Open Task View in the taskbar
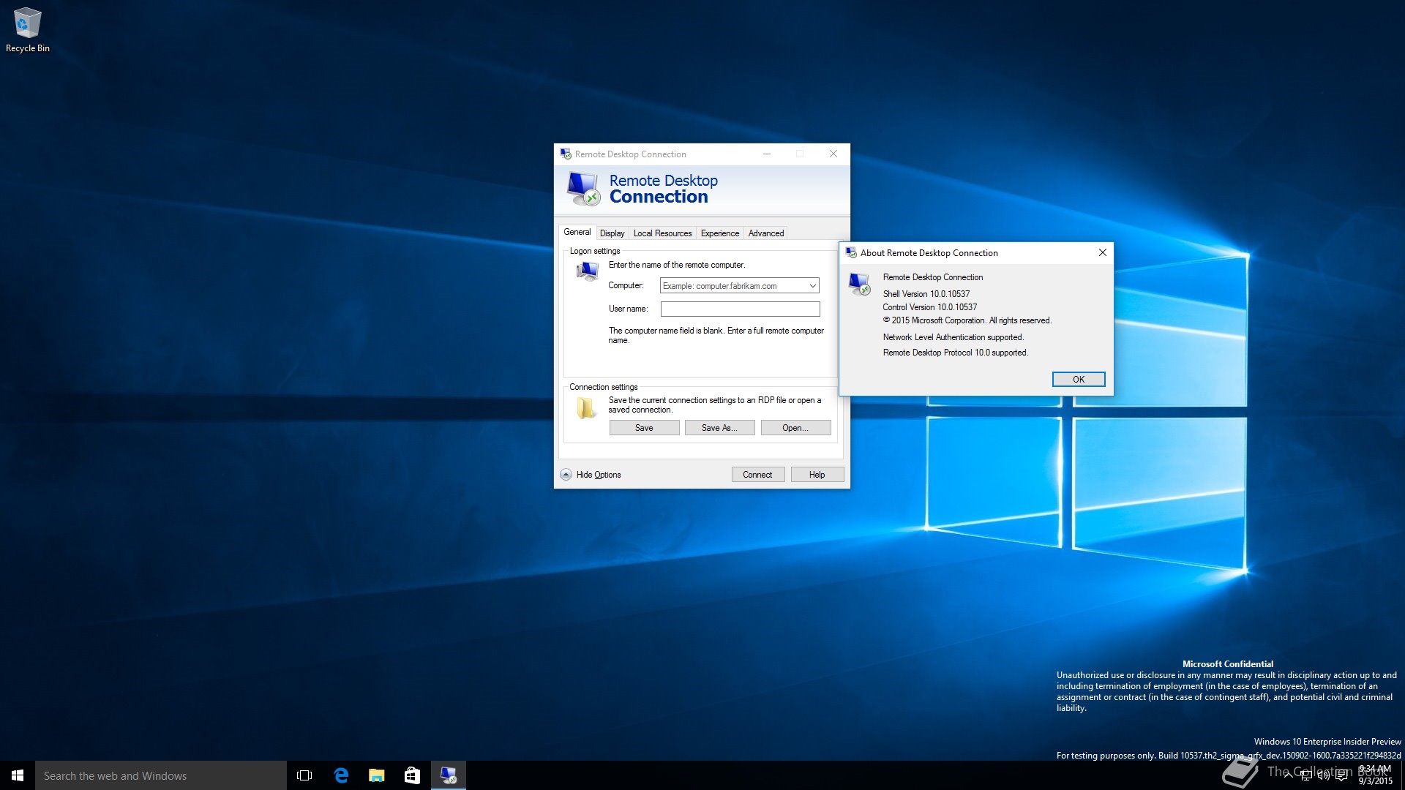 (304, 775)
